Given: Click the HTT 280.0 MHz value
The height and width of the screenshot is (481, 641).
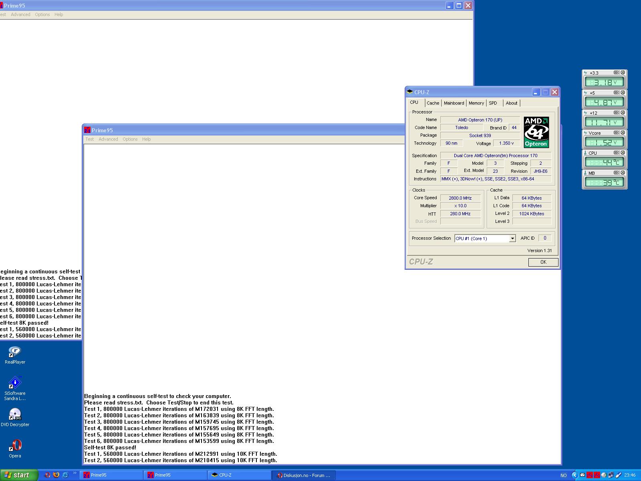Looking at the screenshot, I should click(460, 214).
